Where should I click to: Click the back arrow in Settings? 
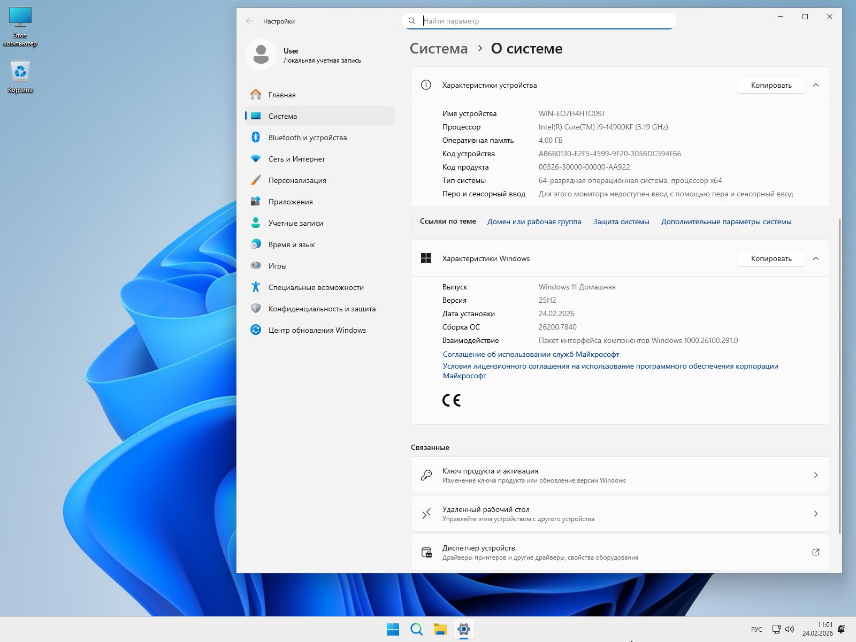tap(249, 21)
